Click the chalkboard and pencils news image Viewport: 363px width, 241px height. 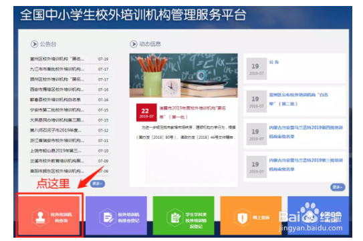(184, 75)
